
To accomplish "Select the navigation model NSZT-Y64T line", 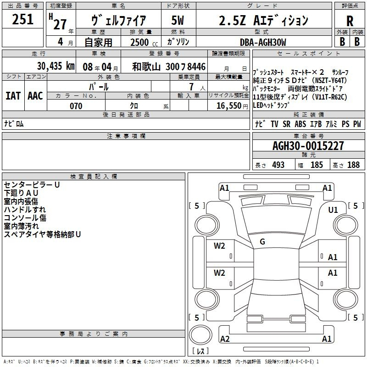I will pos(300,80).
